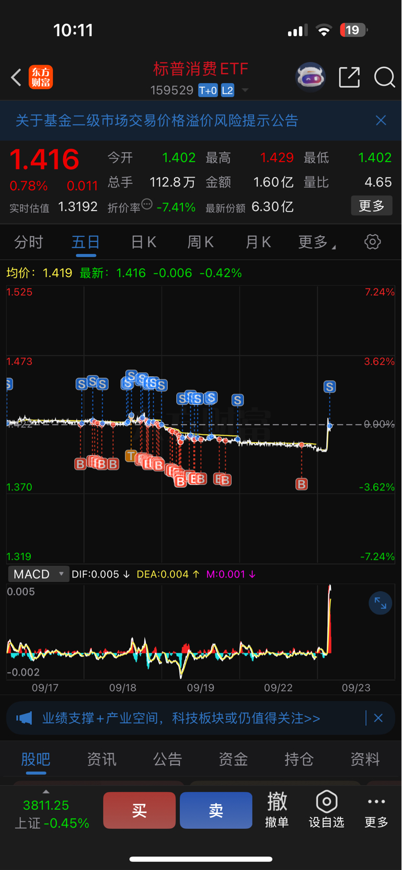Tap the -7.41% discount rate value
This screenshot has height=870, width=402.
(176, 207)
